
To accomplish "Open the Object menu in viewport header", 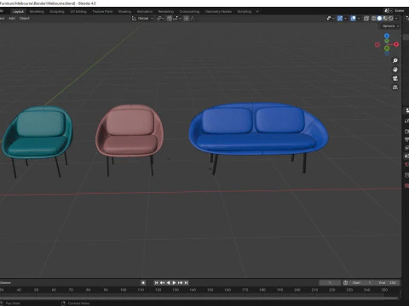I will pyautogui.click(x=25, y=19).
